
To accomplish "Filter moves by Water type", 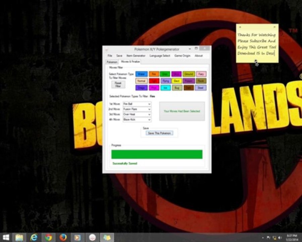I will click(141, 74).
